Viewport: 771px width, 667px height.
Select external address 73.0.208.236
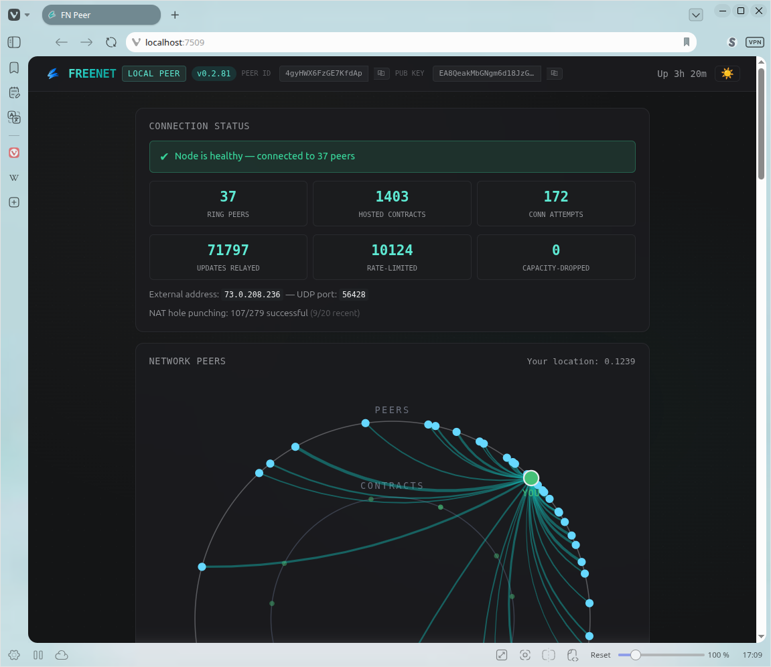(x=253, y=295)
